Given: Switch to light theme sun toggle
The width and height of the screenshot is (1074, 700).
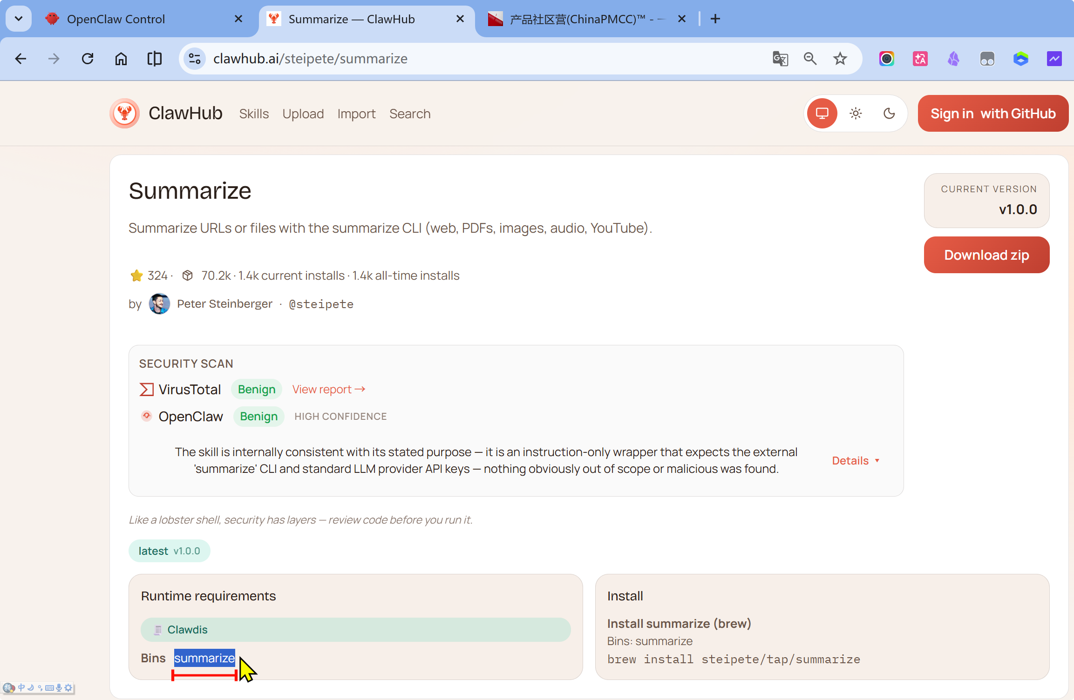Looking at the screenshot, I should [856, 114].
